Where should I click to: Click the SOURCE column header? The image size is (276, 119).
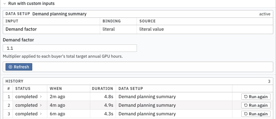147,21
